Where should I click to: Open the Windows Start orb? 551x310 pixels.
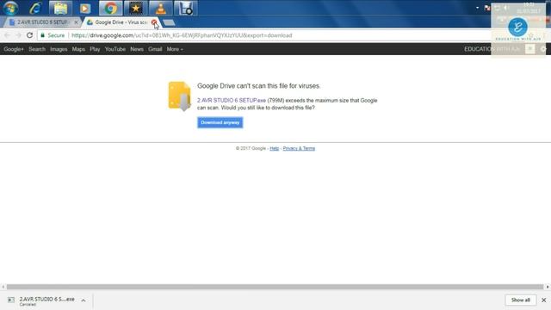(x=10, y=8)
